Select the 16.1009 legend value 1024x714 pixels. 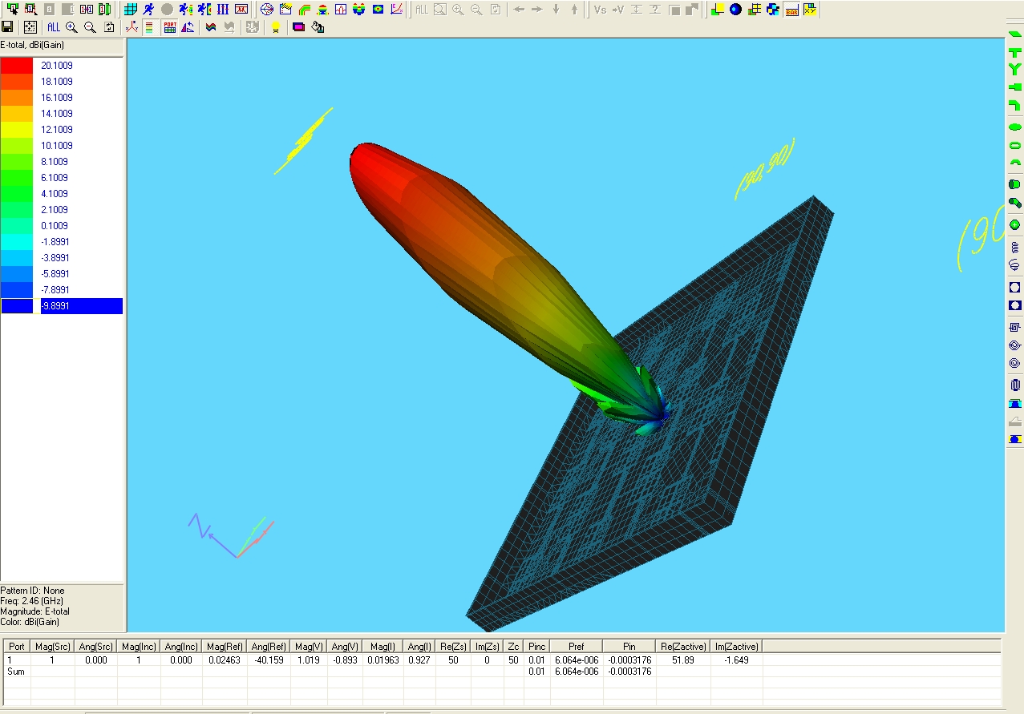tap(57, 98)
